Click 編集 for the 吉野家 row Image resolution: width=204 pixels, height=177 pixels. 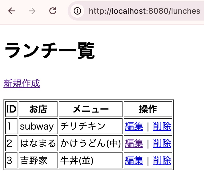coord(134,161)
